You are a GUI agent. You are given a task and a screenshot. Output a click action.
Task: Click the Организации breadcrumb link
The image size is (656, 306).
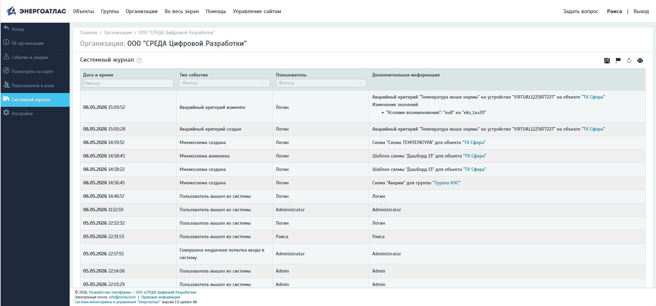118,33
